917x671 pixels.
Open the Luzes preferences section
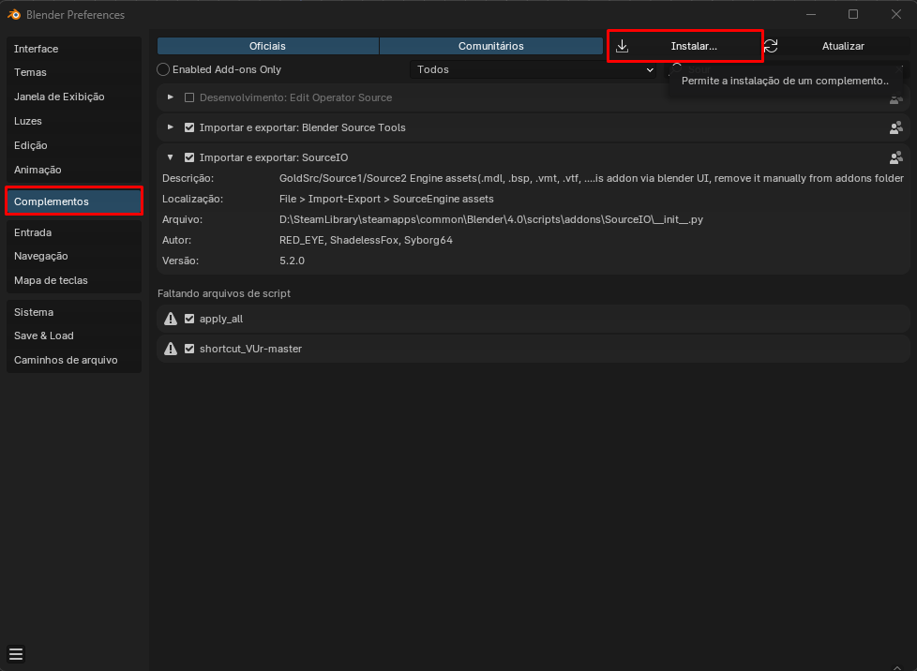tap(74, 121)
